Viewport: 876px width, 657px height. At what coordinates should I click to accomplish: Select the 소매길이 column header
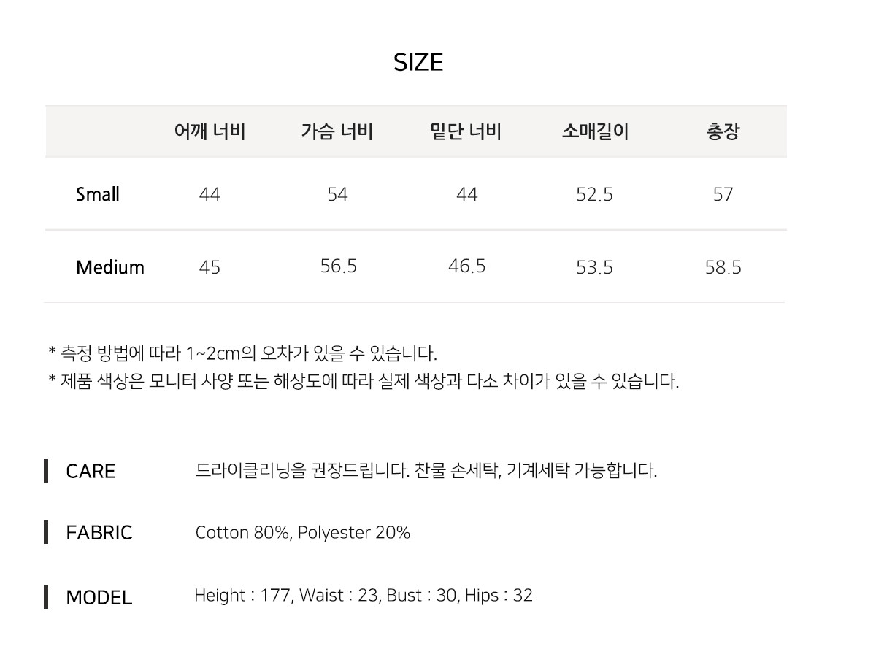[x=595, y=132]
